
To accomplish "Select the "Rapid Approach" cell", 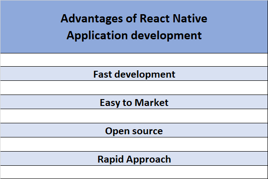I will (x=134, y=158).
